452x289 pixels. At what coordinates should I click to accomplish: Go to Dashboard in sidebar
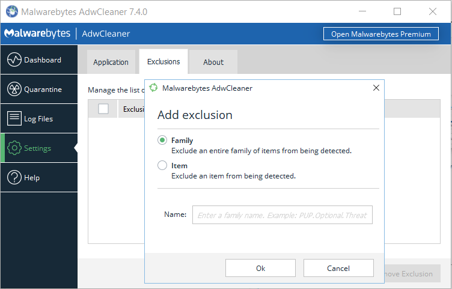(x=39, y=59)
